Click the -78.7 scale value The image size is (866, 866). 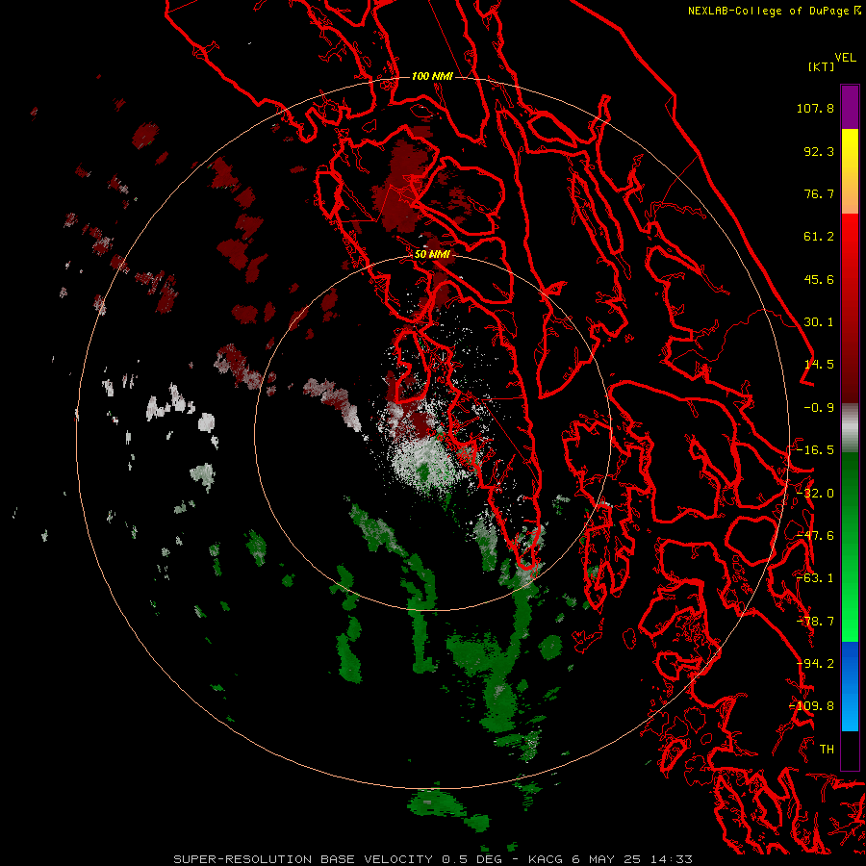(x=815, y=622)
